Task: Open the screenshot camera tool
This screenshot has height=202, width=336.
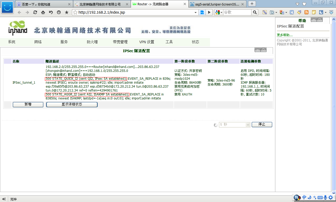Action: (x=272, y=12)
